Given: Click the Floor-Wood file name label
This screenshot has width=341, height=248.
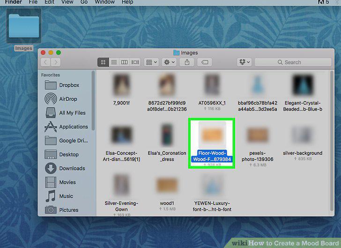Looking at the screenshot, I should [212, 156].
